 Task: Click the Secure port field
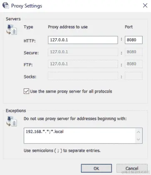click(x=134, y=52)
